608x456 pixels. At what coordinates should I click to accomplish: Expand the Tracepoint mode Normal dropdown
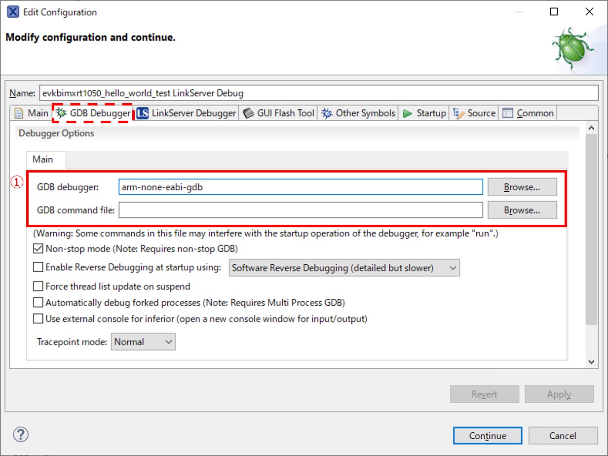pos(143,342)
